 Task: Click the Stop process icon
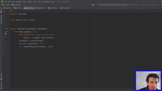(x=140, y=5)
